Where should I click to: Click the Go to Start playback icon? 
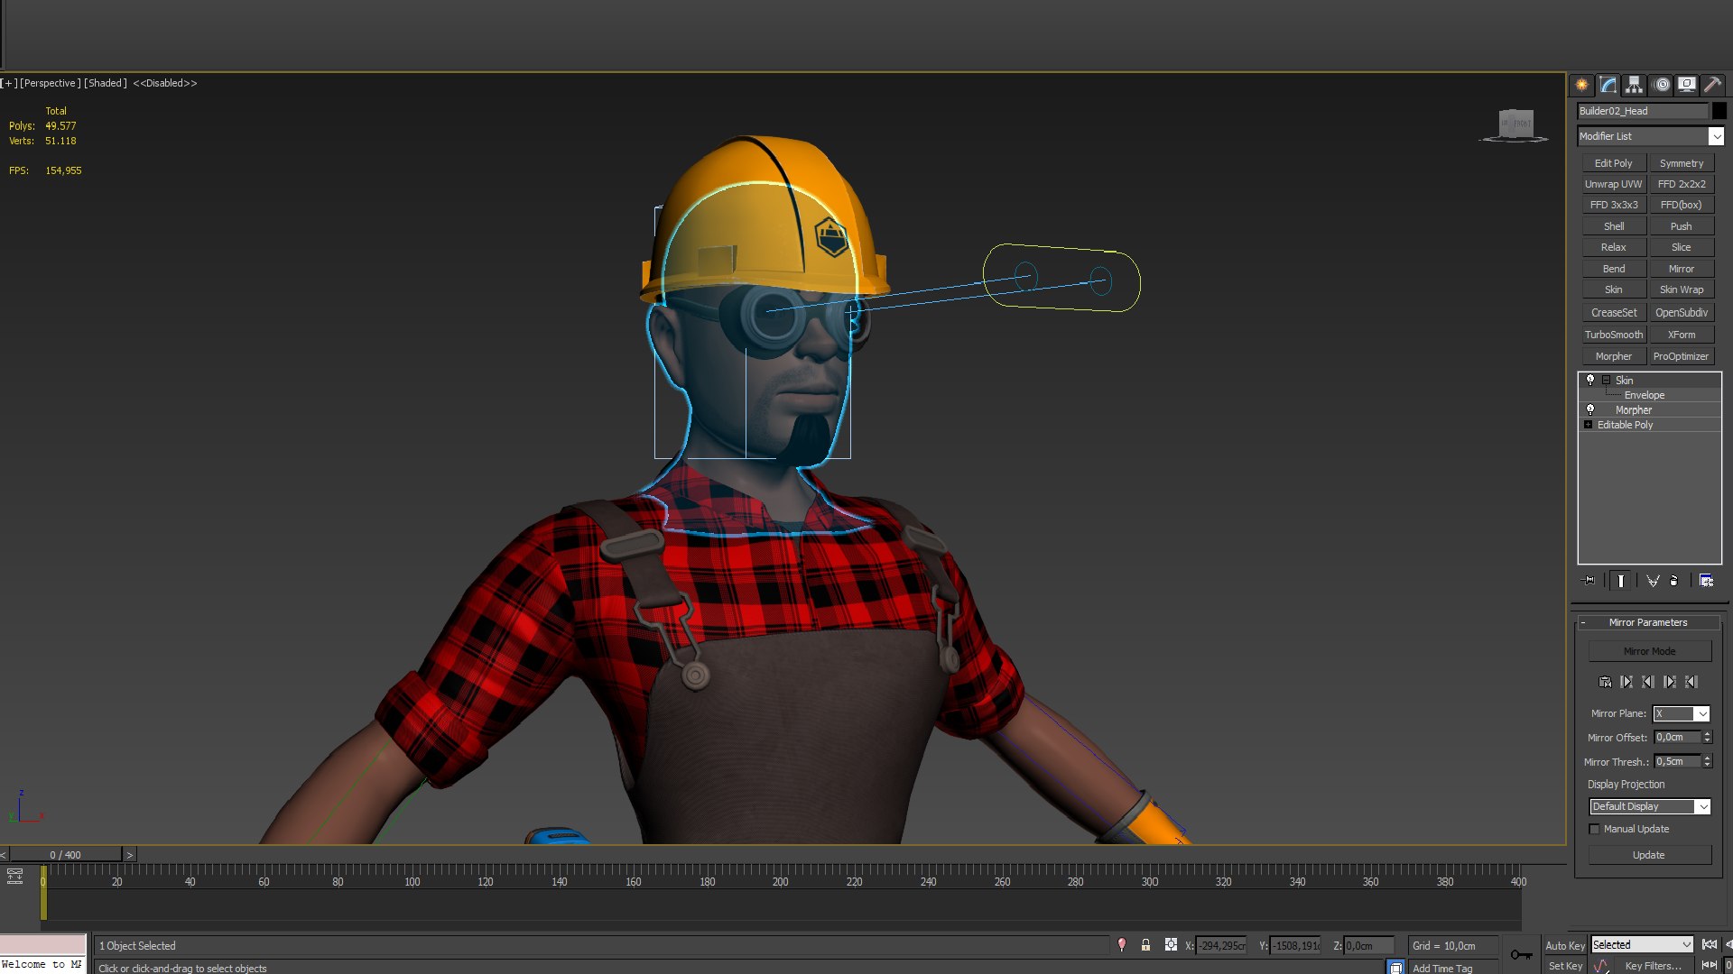(x=1709, y=945)
